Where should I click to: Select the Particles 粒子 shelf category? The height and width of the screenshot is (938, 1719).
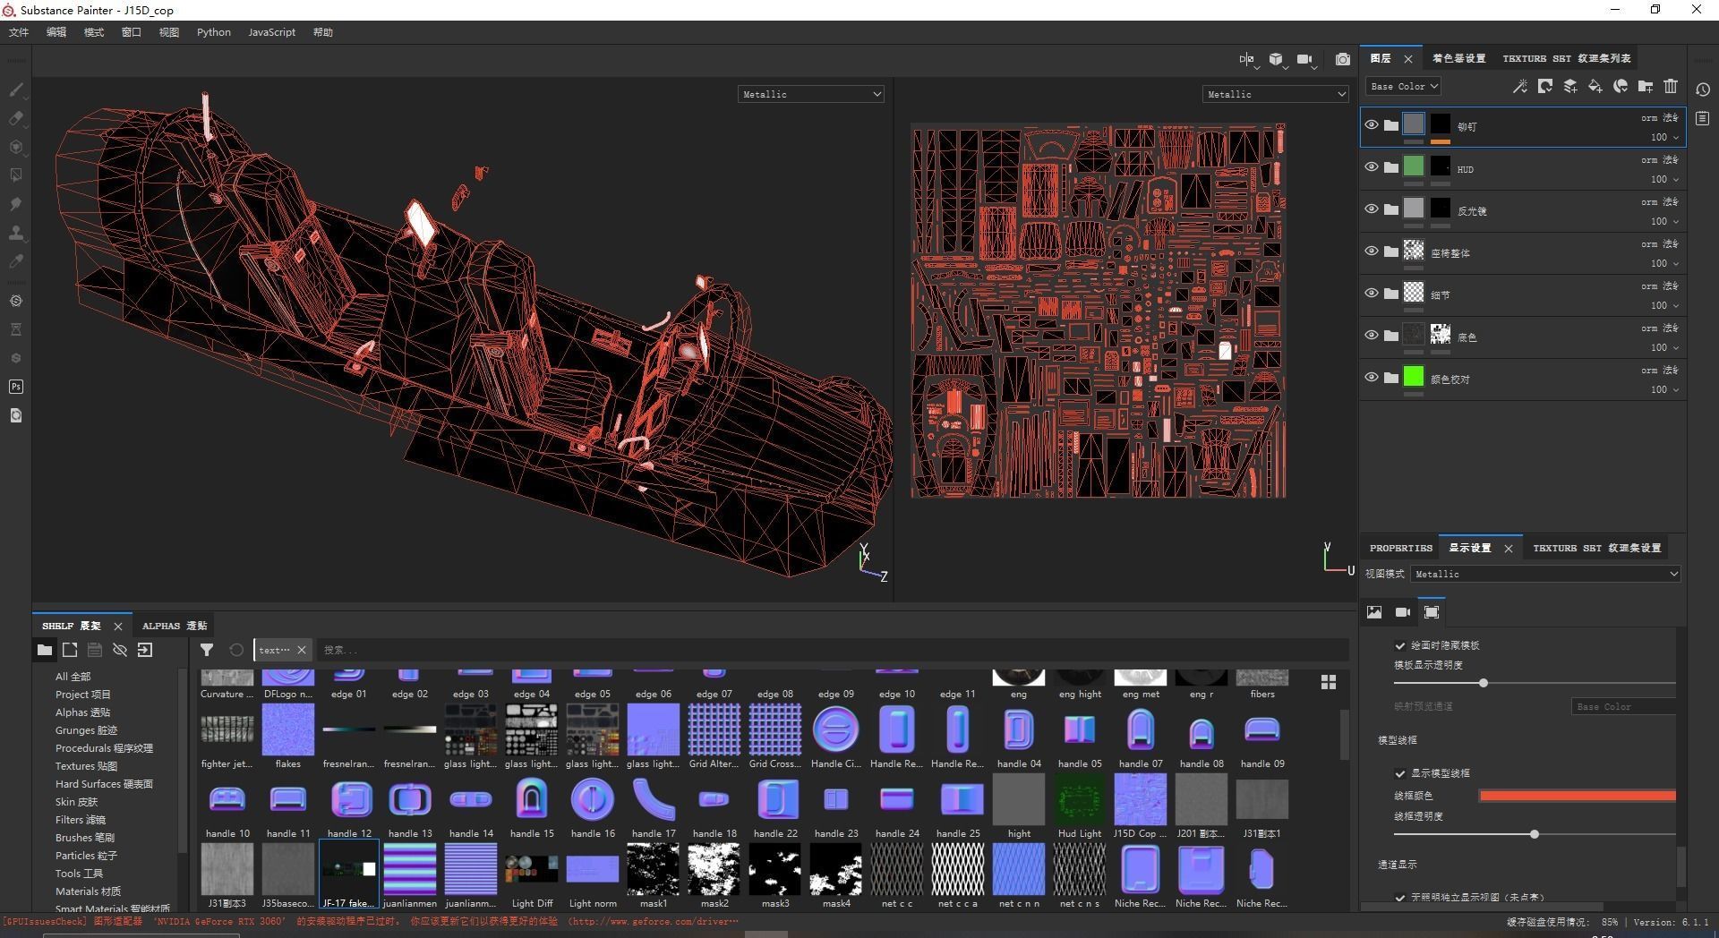[x=86, y=856]
